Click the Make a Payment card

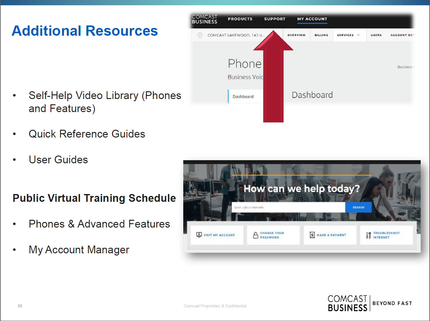pos(330,235)
